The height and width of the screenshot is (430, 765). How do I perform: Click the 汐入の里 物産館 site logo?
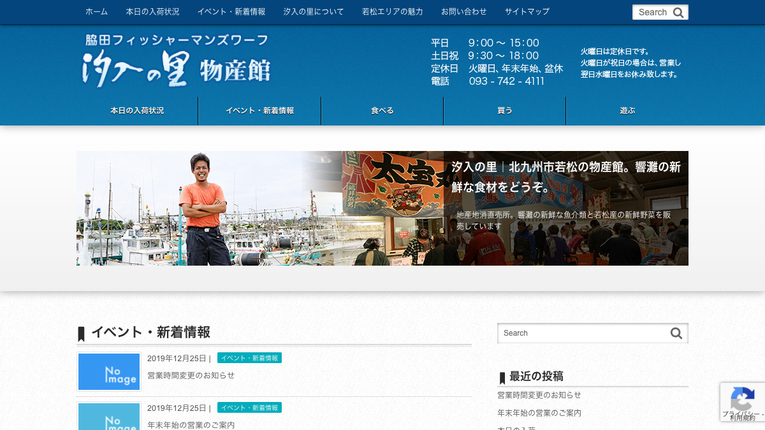(177, 61)
